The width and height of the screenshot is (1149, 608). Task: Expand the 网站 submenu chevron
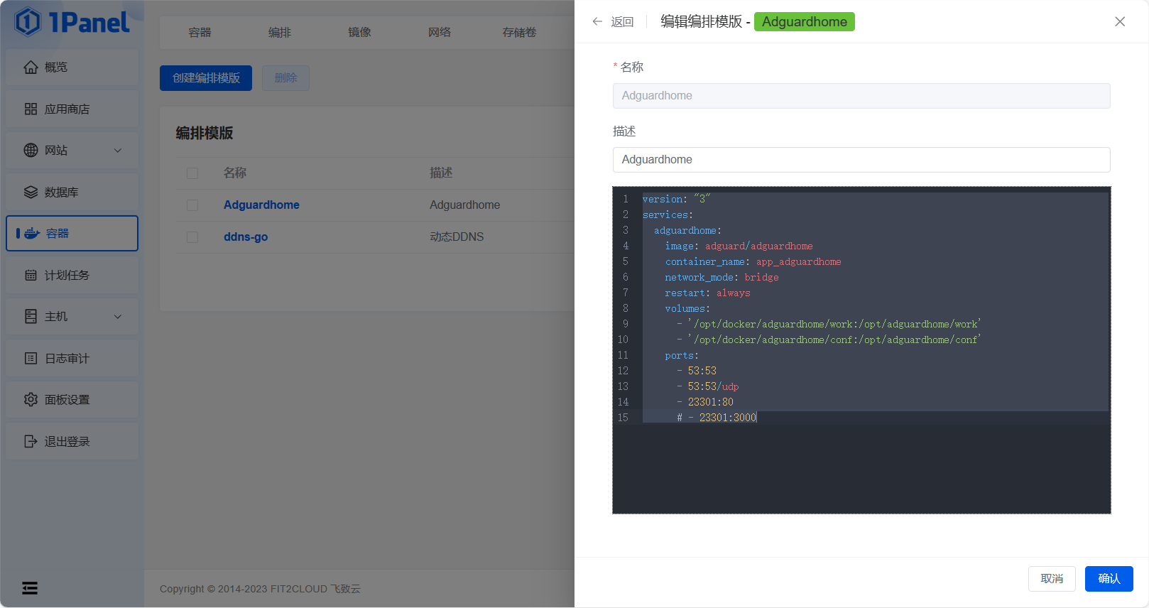tap(118, 151)
